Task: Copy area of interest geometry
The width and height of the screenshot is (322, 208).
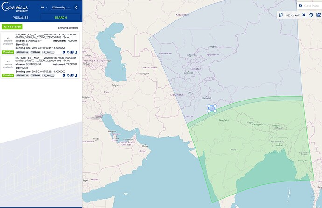Action: tap(281, 15)
